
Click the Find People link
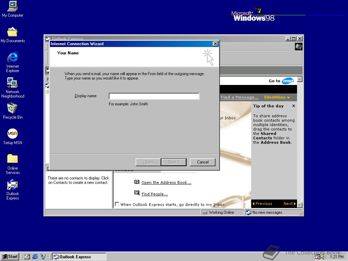click(155, 194)
